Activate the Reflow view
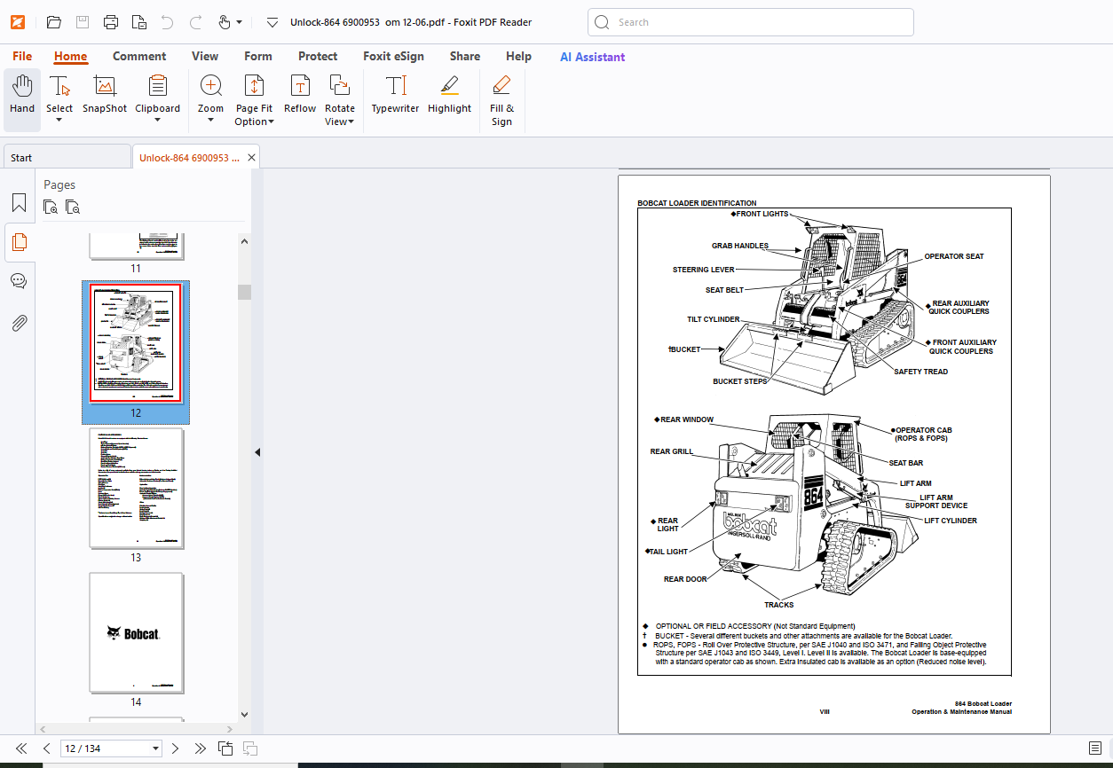1113x768 pixels. [300, 95]
